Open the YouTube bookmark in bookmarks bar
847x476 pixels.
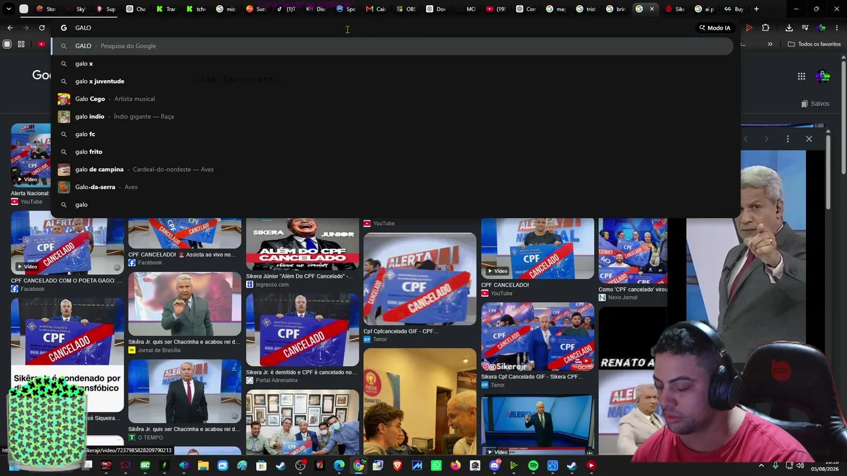pos(42,44)
